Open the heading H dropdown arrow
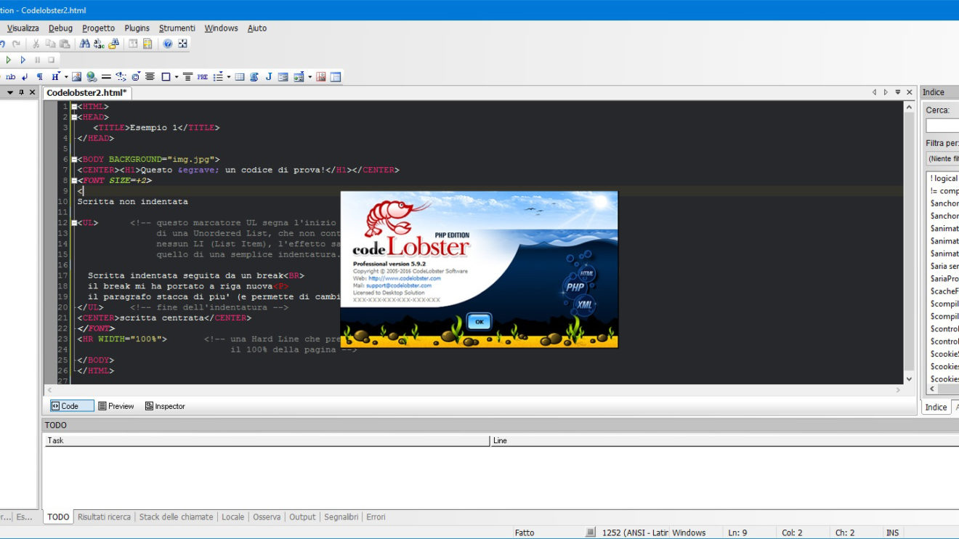 (65, 76)
